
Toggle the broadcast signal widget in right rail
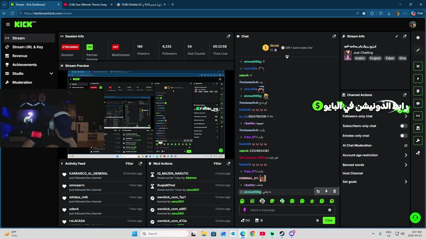418,116
